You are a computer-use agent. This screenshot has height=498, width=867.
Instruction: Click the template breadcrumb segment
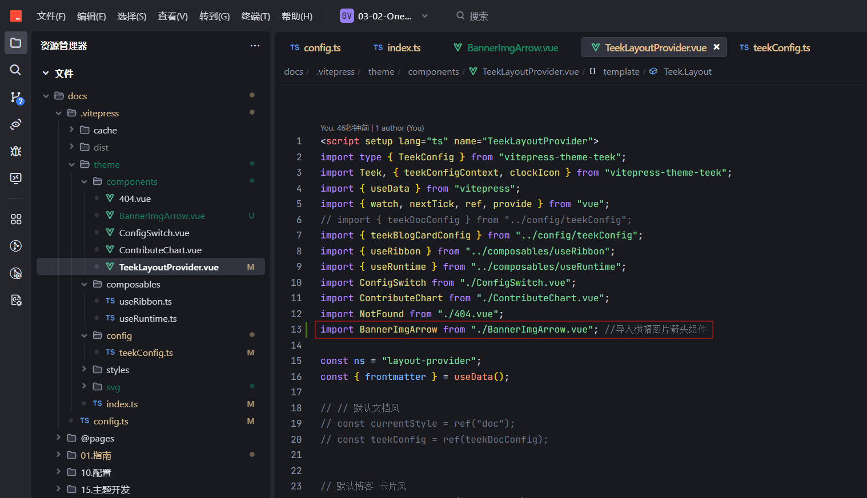pos(621,71)
